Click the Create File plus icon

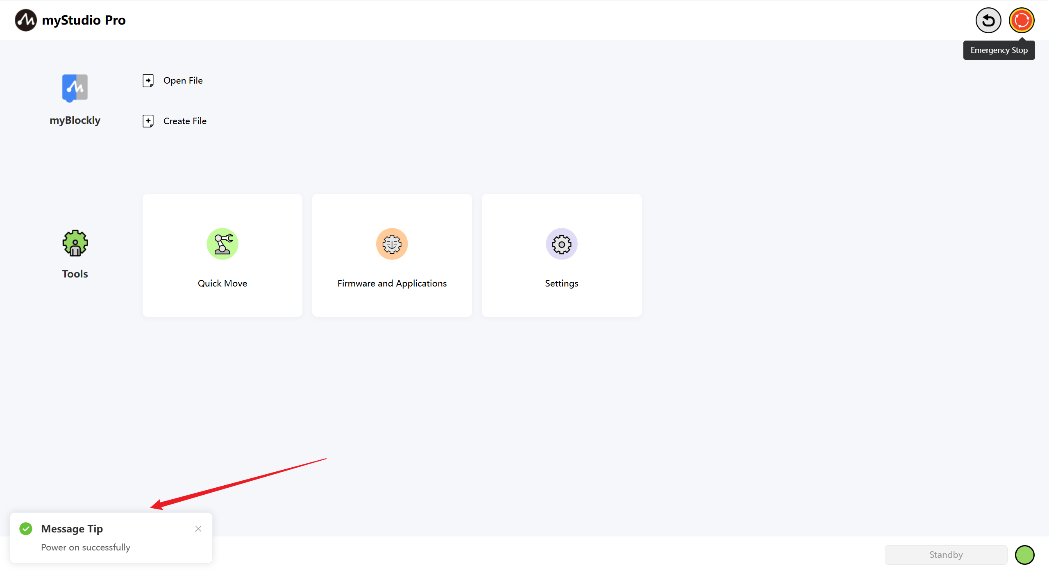(148, 121)
